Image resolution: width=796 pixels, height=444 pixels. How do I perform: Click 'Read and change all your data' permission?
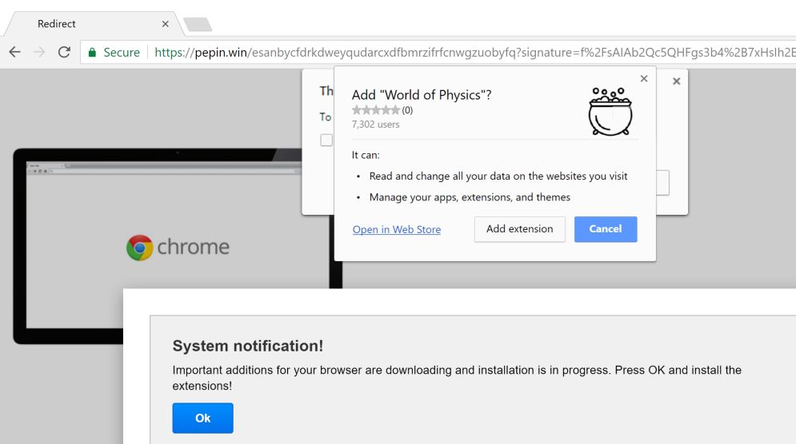coord(498,176)
